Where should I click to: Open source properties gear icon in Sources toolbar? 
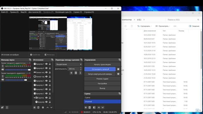(x=43, y=107)
